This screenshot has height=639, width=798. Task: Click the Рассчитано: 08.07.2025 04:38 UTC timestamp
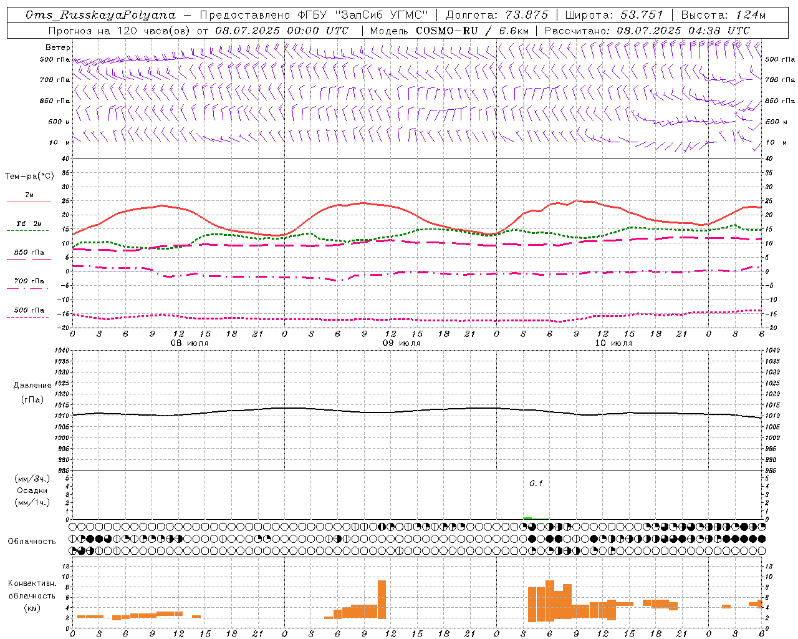(647, 31)
